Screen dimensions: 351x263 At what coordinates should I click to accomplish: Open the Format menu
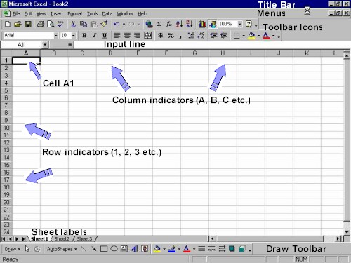pos(75,14)
